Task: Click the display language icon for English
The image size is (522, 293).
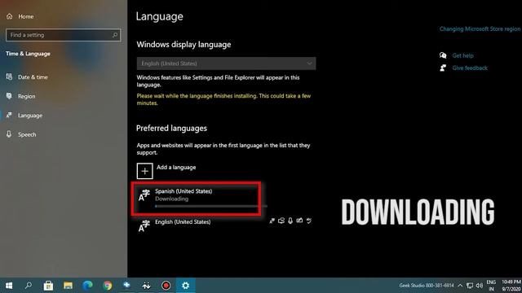Action: [272, 221]
